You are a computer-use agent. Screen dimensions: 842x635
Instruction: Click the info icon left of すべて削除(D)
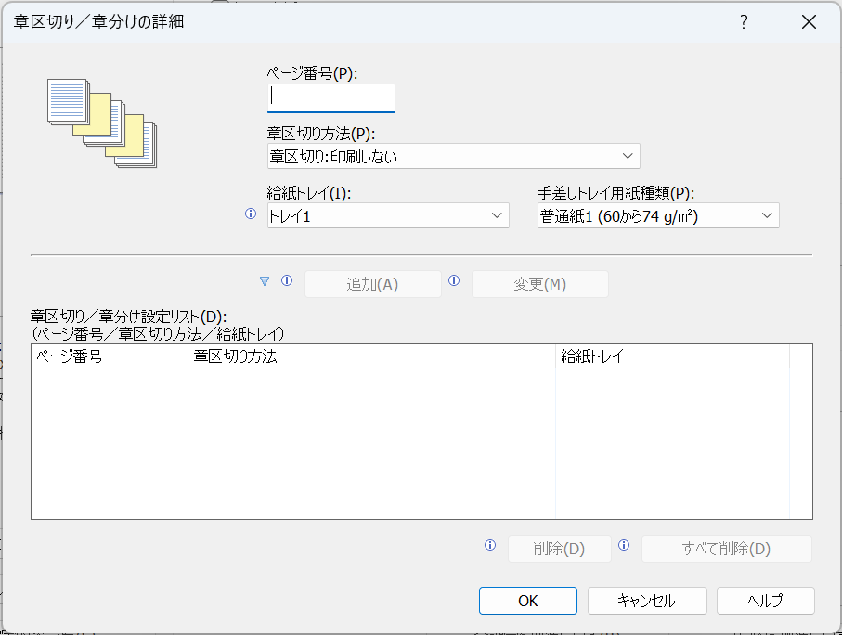point(624,546)
